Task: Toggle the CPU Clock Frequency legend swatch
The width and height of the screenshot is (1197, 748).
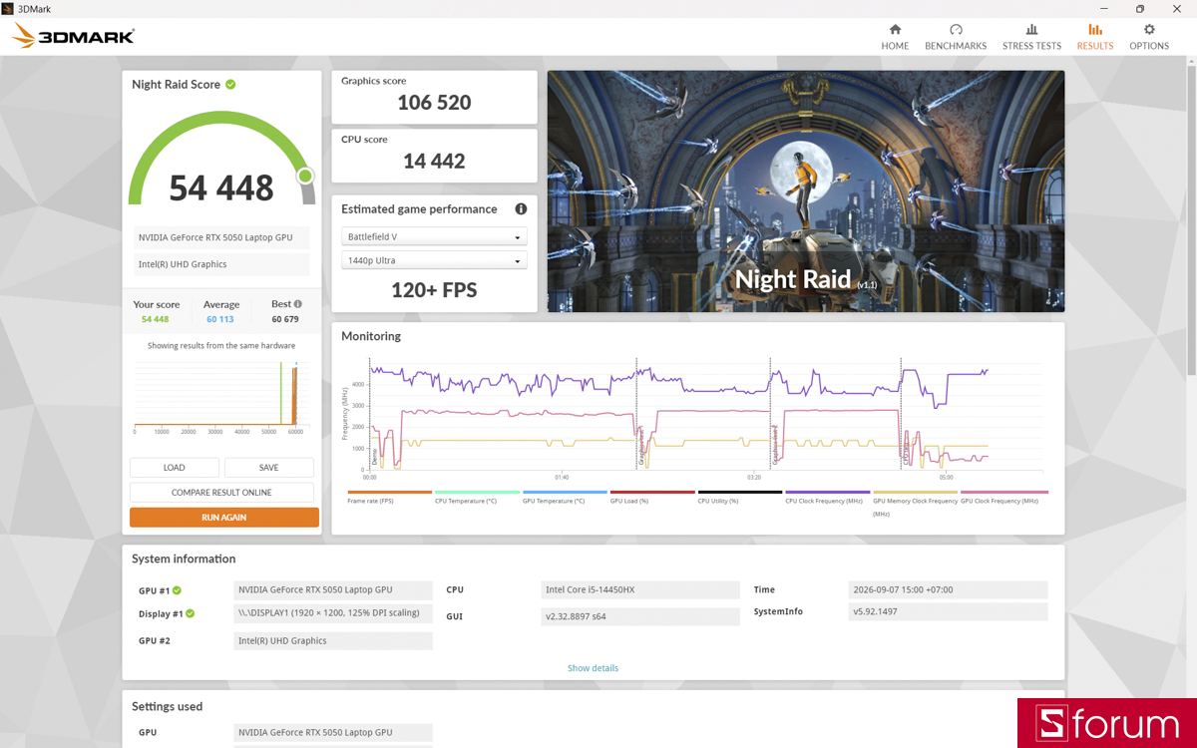Action: tap(828, 492)
